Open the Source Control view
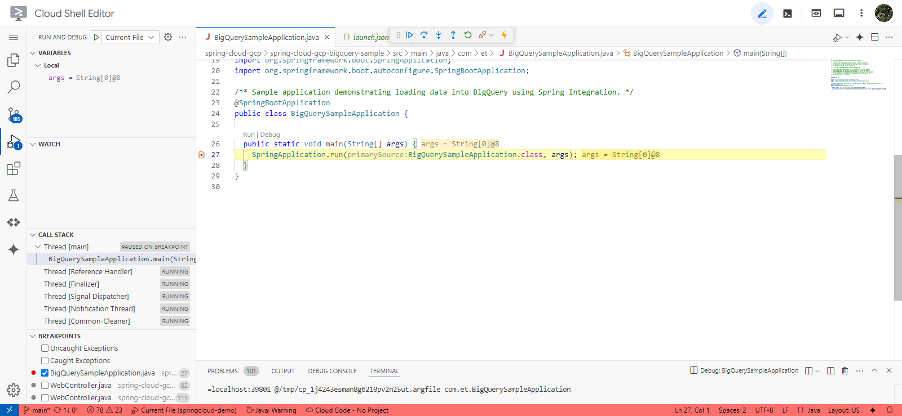Viewport: 902px width, 416px height. click(14, 115)
